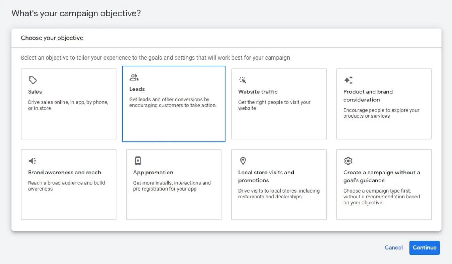This screenshot has height=264, width=452.
Task: Select the Sales objective title
Action: pos(35,92)
